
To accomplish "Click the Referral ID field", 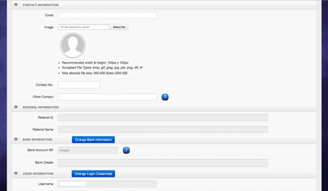I will pos(163,117).
